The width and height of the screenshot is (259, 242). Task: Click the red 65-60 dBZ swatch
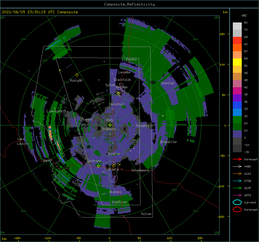coord(237,41)
